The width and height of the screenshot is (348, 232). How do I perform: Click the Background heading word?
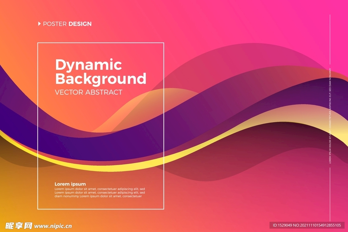101,79
